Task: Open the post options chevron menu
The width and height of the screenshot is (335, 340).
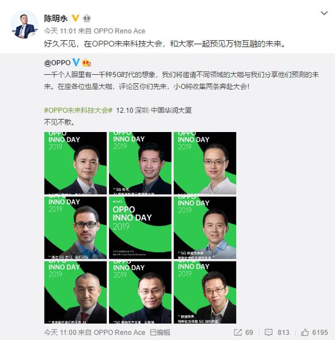Action: tap(324, 13)
